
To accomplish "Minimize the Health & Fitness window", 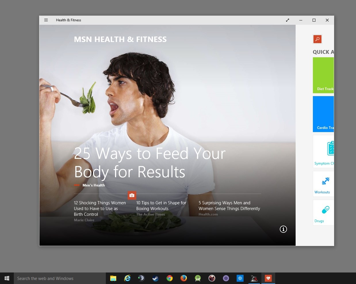I will [x=301, y=20].
